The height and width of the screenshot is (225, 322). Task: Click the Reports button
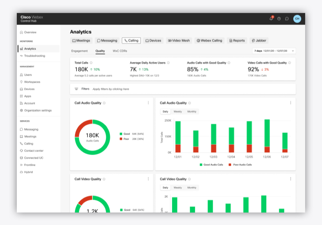click(x=237, y=40)
